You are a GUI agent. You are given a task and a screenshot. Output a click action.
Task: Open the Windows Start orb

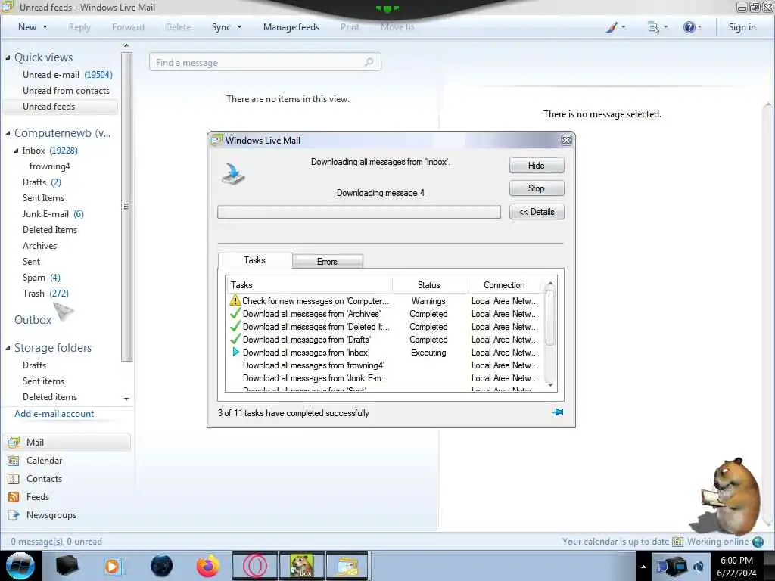[x=20, y=566]
